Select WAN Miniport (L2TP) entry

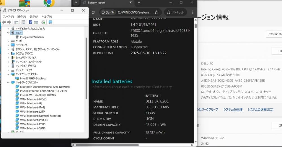click(32, 112)
